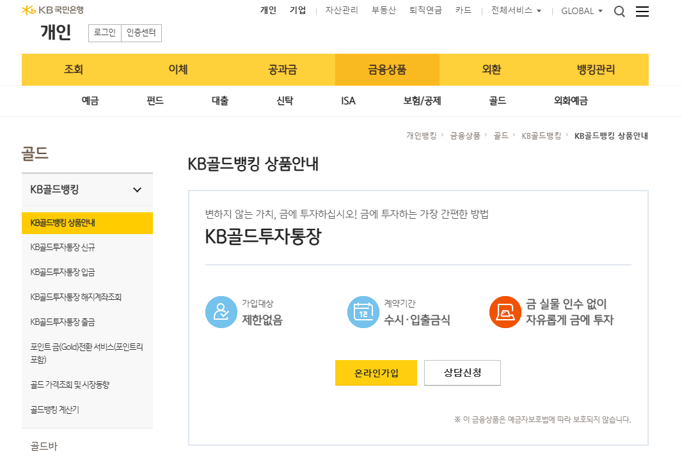Click 골드 in breadcrumb
Viewport: 682px width, 463px height.
(x=501, y=136)
